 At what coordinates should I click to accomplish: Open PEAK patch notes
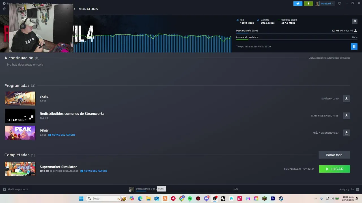(x=62, y=135)
